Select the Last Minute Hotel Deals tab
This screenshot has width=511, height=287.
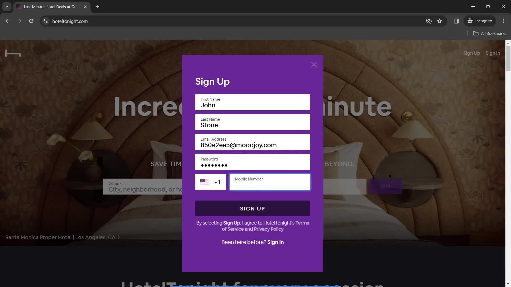52,7
